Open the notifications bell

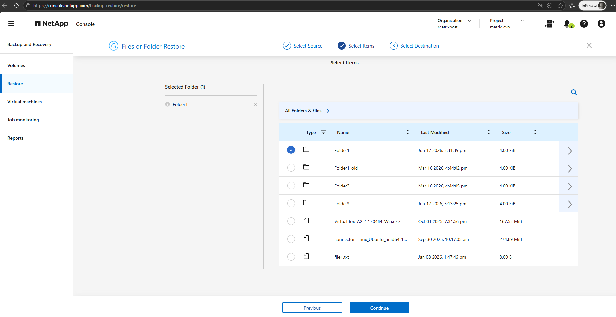[x=567, y=24]
